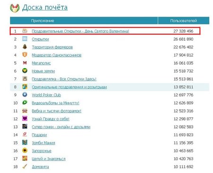The height and width of the screenshot is (173, 213).
Task: Click the medal icon beside Доска почёта
Action: [x=15, y=8]
